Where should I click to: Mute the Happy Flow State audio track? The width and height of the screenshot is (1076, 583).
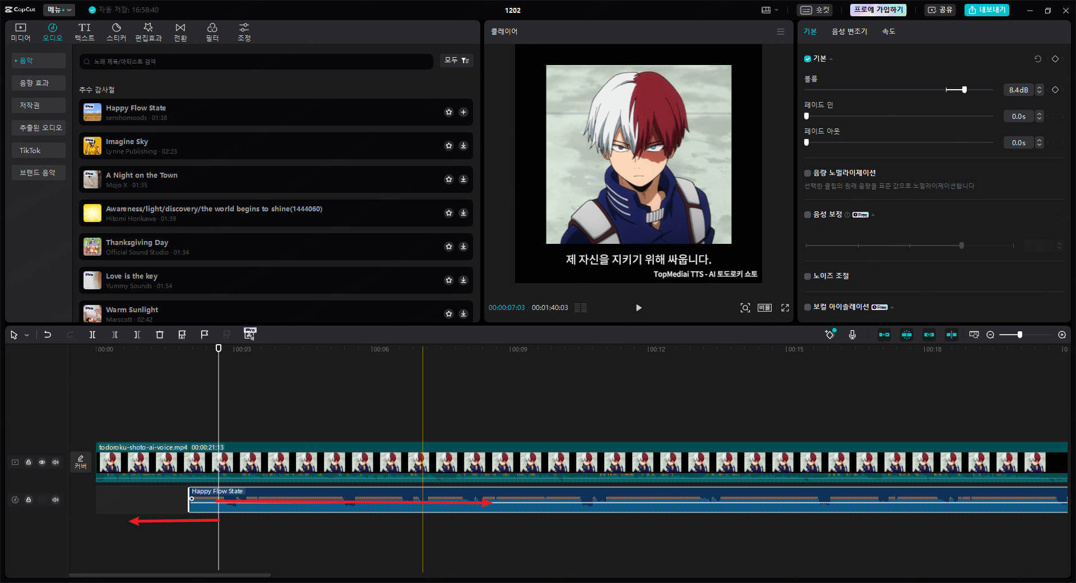point(55,500)
